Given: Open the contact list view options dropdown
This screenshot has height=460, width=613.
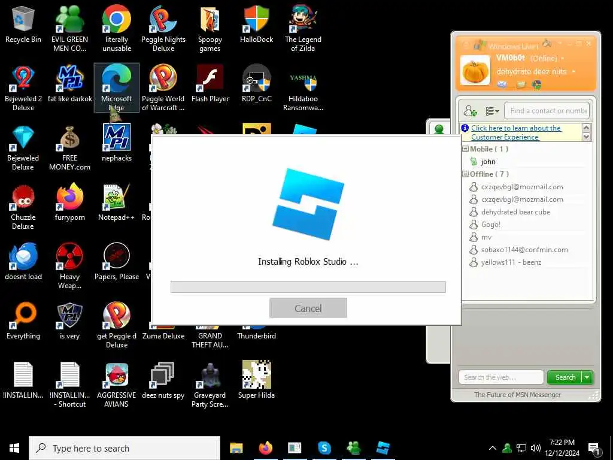Looking at the screenshot, I should coord(492,111).
